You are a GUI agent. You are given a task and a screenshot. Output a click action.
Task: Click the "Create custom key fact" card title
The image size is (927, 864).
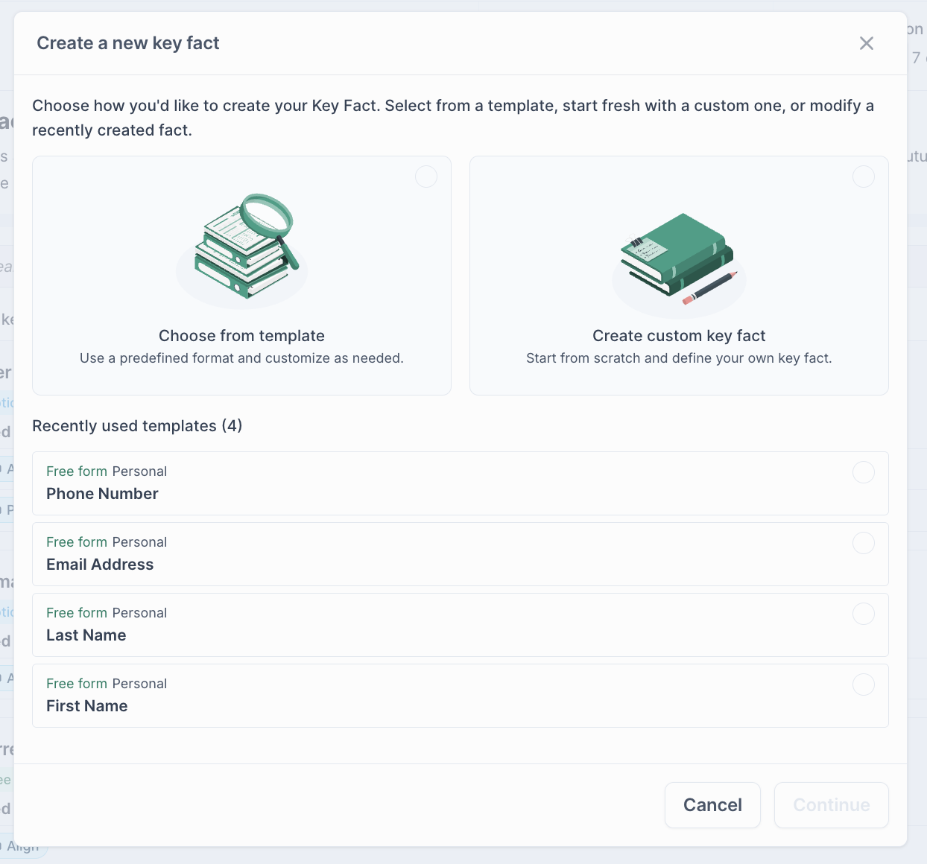(x=679, y=336)
